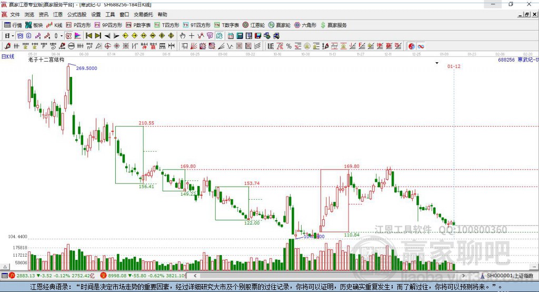This screenshot has height=292, width=539.
Task: Toggle the colored triangle chart icon
Action: point(78,36)
